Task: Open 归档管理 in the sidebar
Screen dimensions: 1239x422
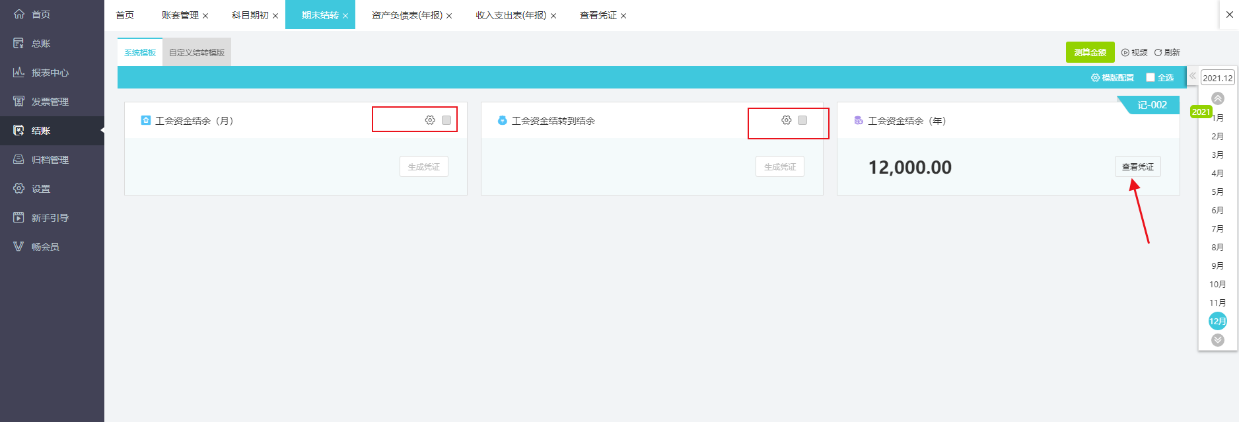Action: point(50,160)
